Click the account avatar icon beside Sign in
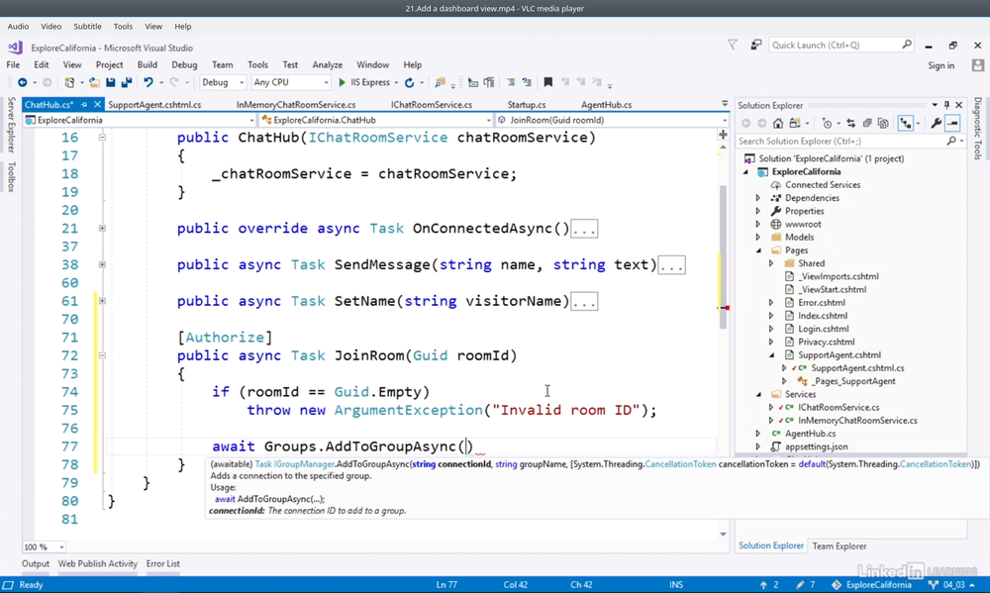This screenshot has width=990, height=593. (x=978, y=65)
